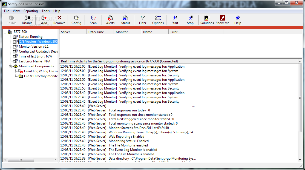The height and width of the screenshot is (170, 305).
Task: Maximize the Sentry-go Client Console window
Action: pyautogui.click(x=286, y=3)
